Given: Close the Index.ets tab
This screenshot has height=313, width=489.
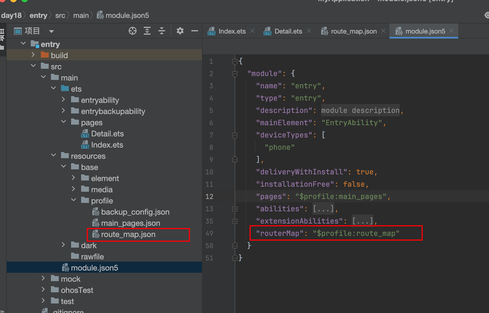Looking at the screenshot, I should (x=252, y=31).
